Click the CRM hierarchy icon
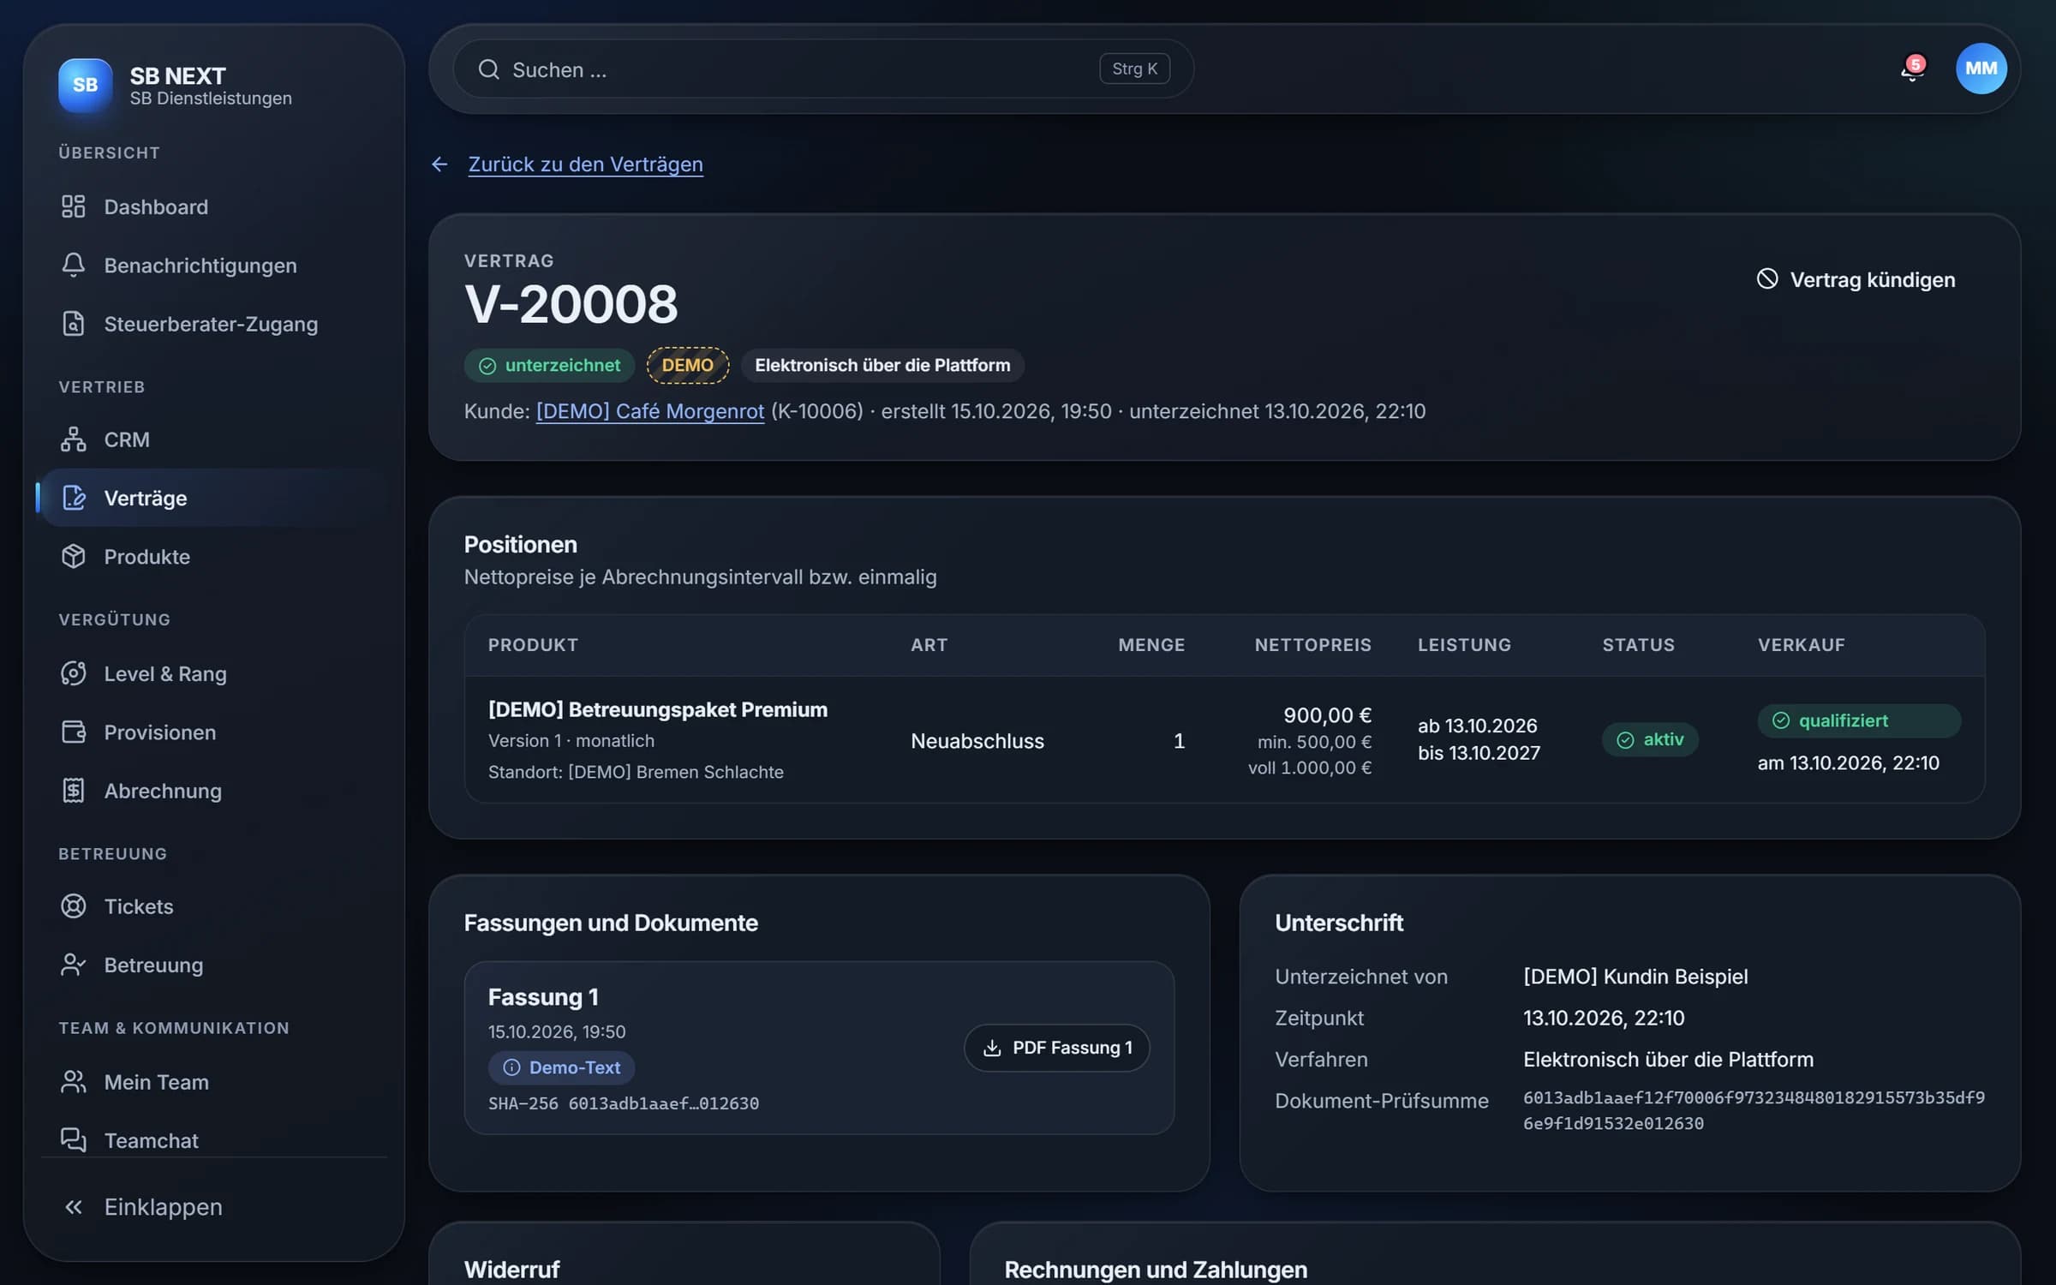Viewport: 2056px width, 1285px height. (74, 439)
